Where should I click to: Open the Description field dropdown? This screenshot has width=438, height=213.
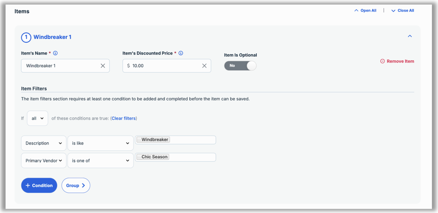click(x=44, y=143)
